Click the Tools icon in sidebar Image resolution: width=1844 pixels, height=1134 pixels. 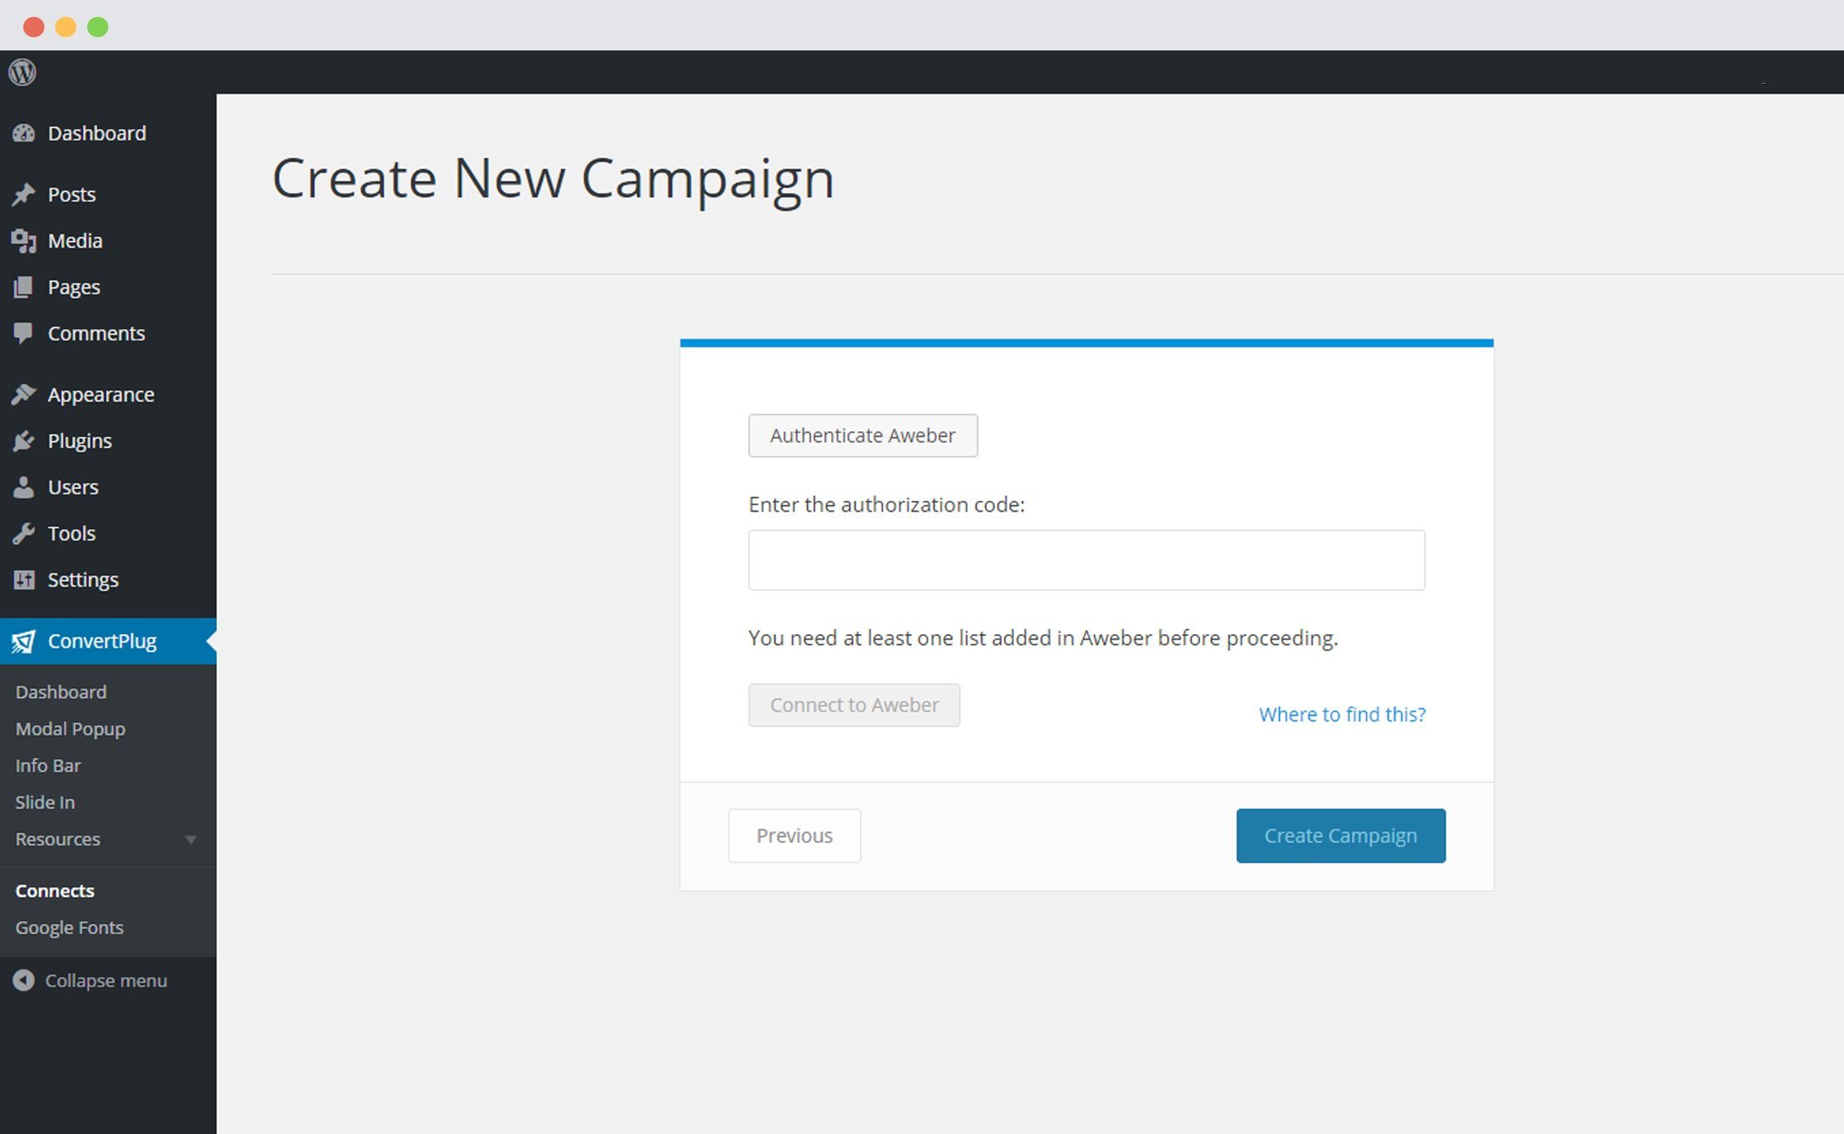(25, 532)
